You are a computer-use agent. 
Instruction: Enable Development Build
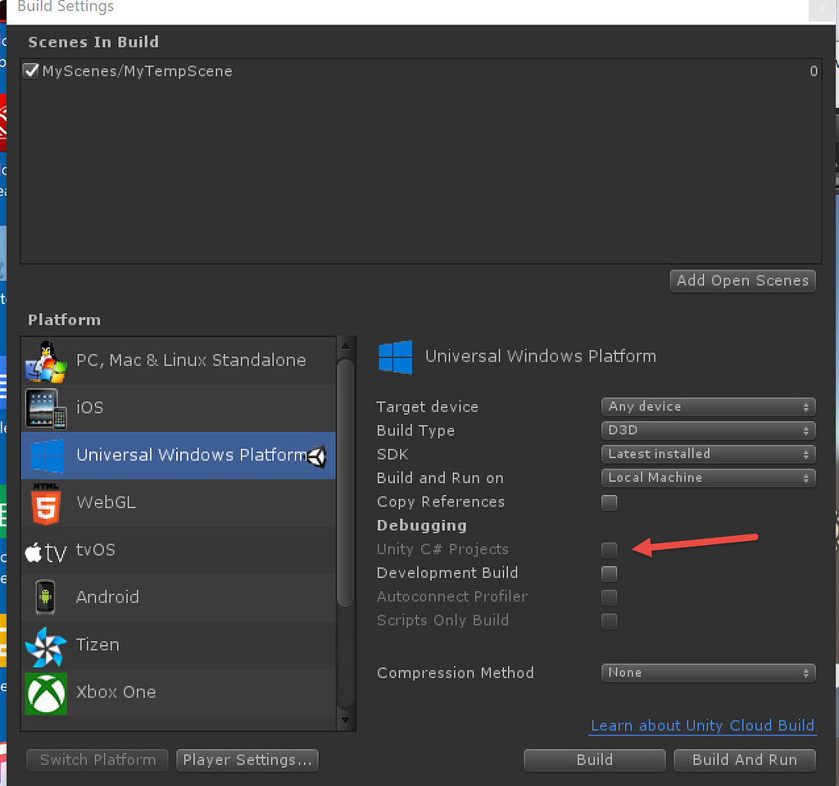point(610,574)
